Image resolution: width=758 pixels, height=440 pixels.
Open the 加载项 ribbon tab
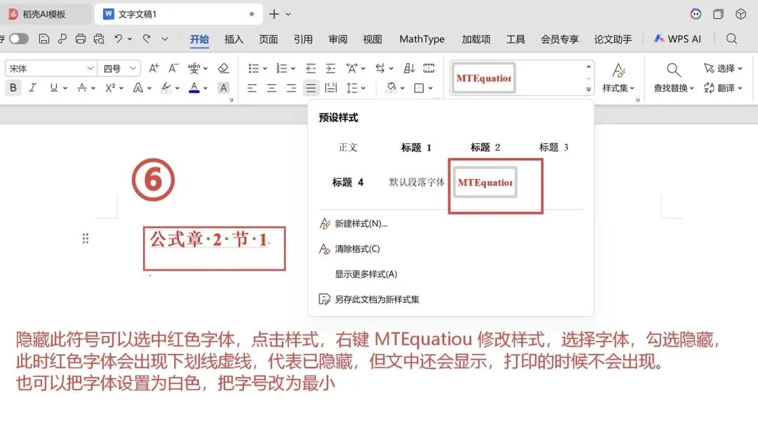476,39
